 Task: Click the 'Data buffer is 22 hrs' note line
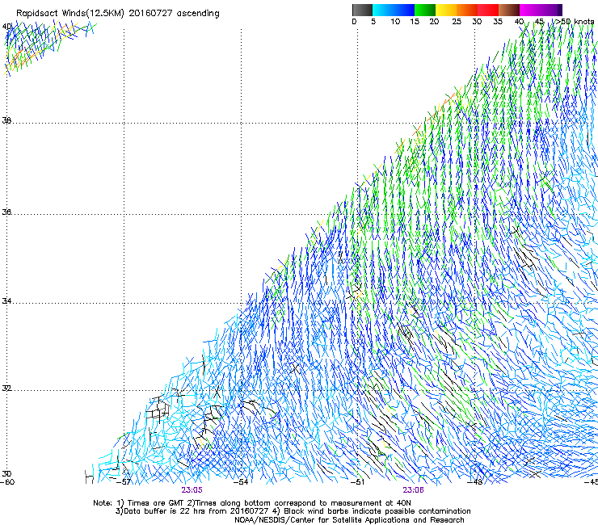(293, 511)
